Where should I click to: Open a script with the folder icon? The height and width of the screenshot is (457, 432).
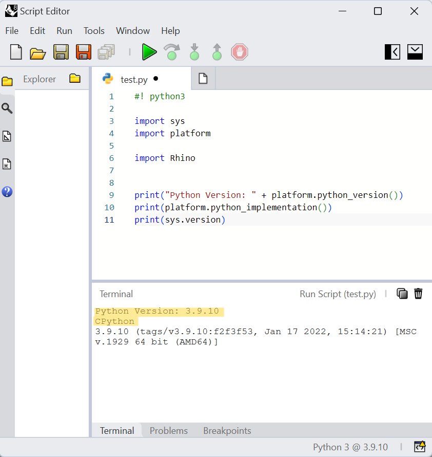(x=38, y=52)
